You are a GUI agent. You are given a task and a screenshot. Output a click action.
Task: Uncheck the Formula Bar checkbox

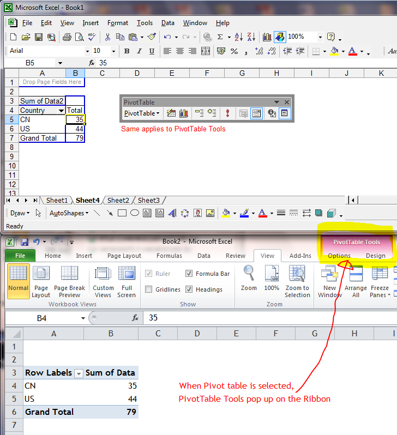pyautogui.click(x=189, y=274)
